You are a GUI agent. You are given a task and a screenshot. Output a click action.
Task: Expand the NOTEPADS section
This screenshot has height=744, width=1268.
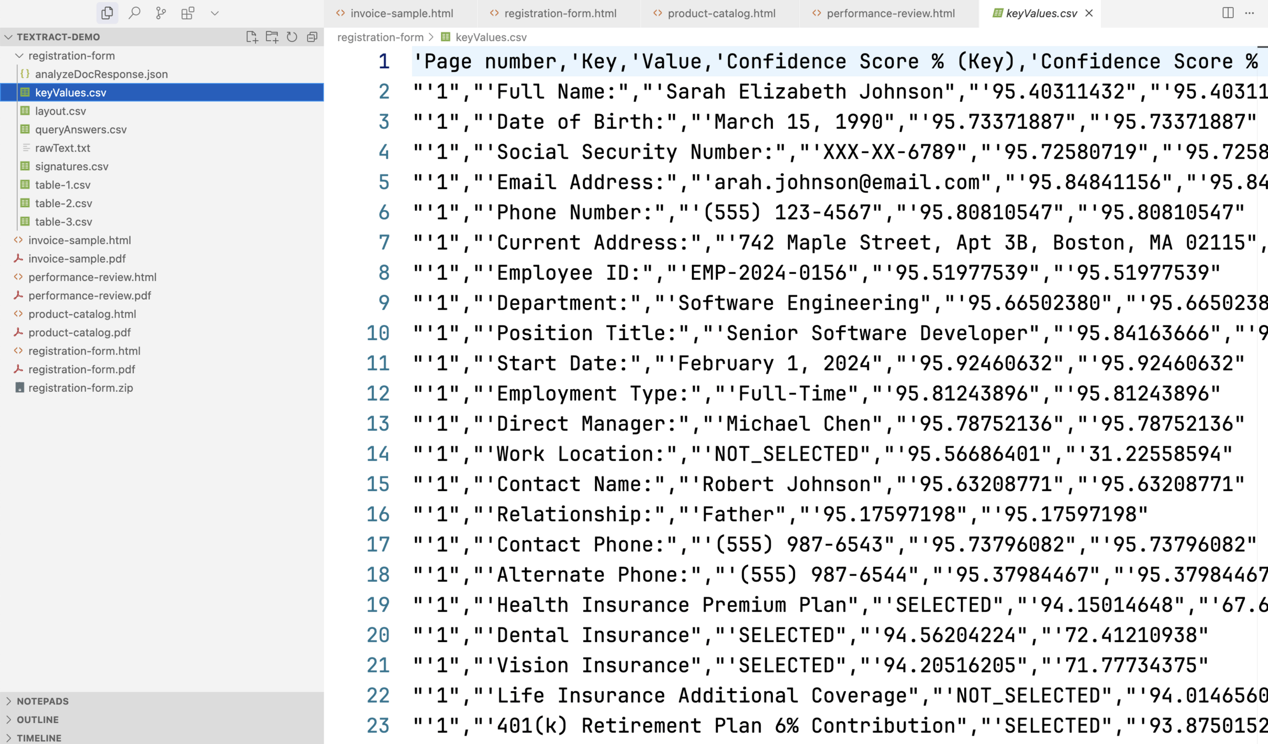click(42, 701)
